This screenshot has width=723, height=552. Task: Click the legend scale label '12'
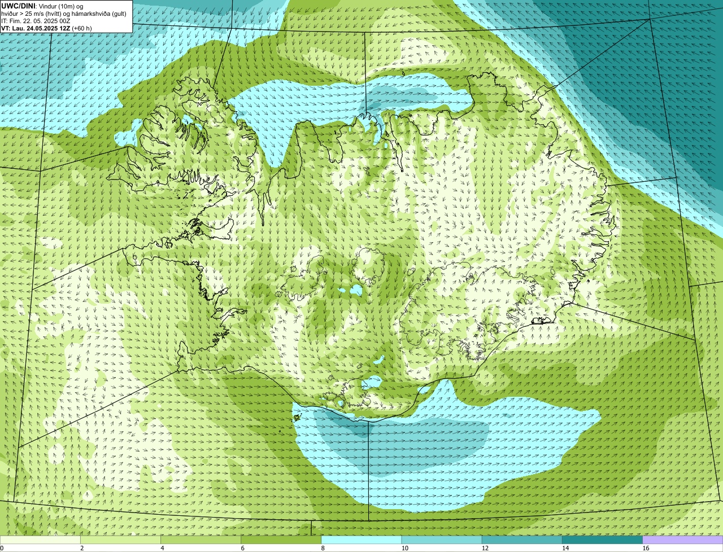tap(485, 548)
